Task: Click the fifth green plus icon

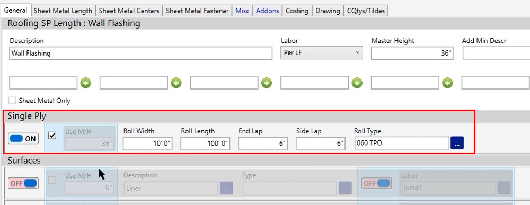Action: coord(447,83)
